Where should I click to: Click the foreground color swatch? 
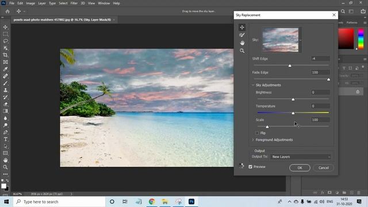[x=3, y=186]
